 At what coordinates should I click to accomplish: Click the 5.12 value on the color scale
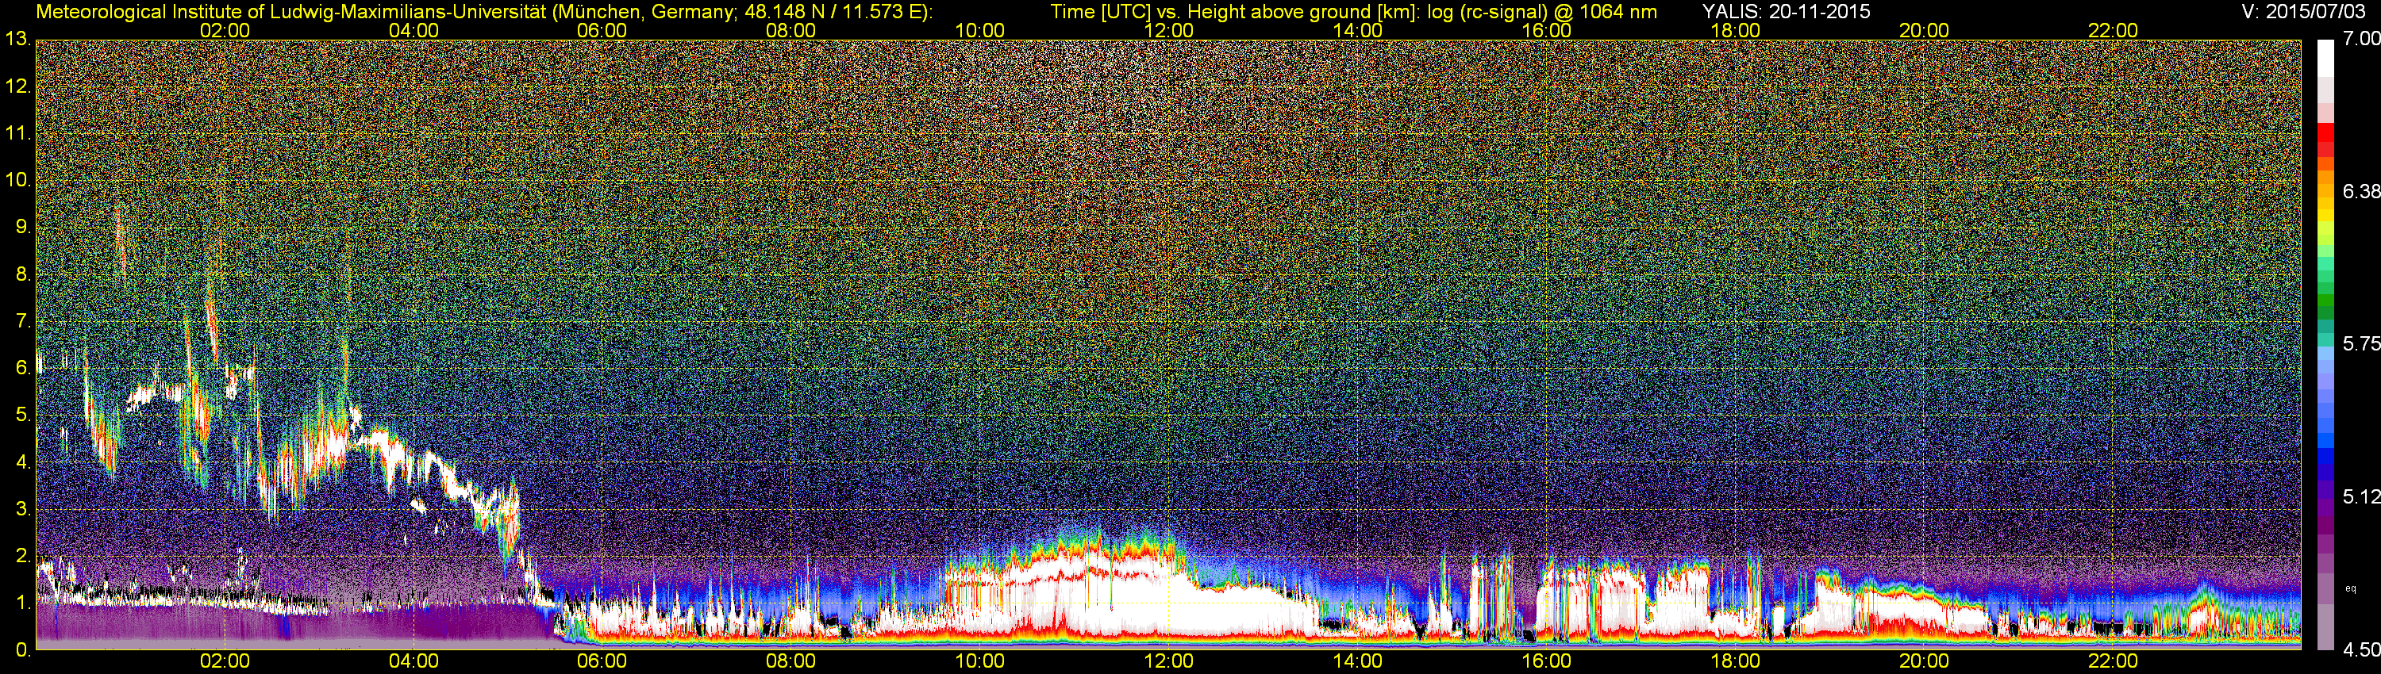(x=2360, y=496)
